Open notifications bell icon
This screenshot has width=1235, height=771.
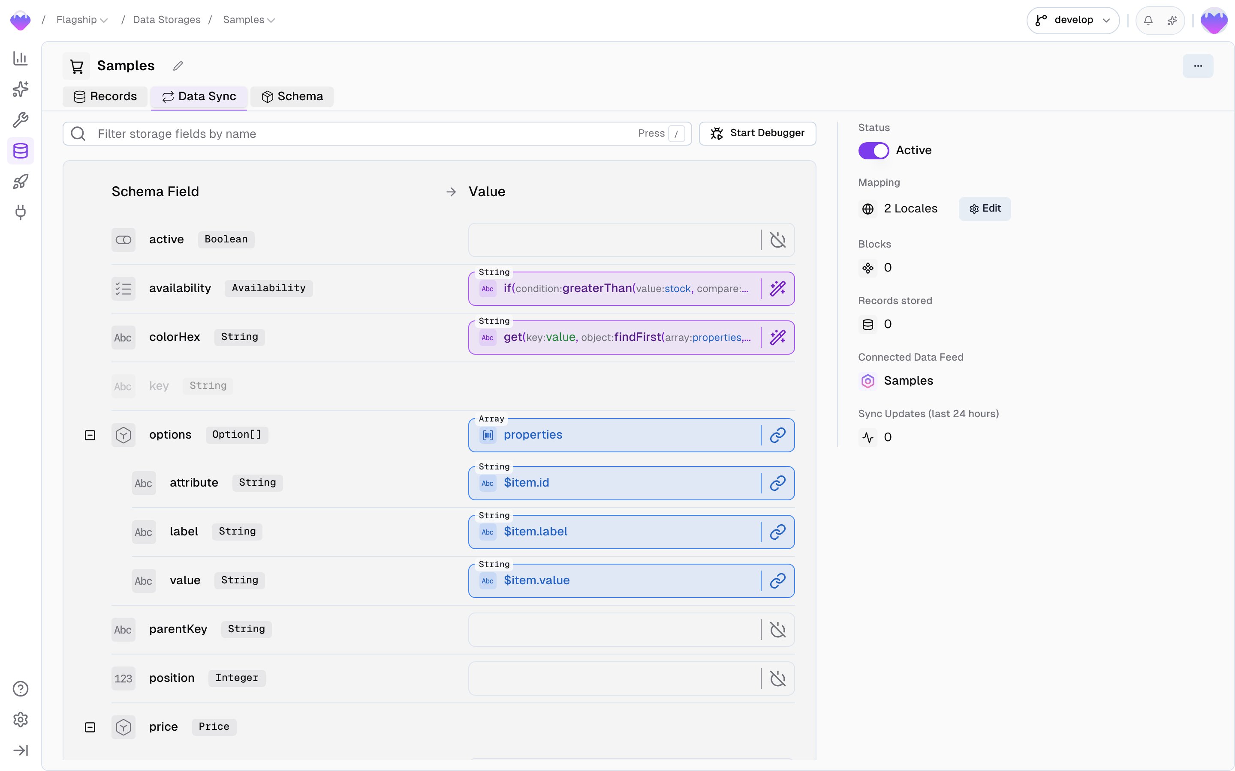(x=1148, y=21)
